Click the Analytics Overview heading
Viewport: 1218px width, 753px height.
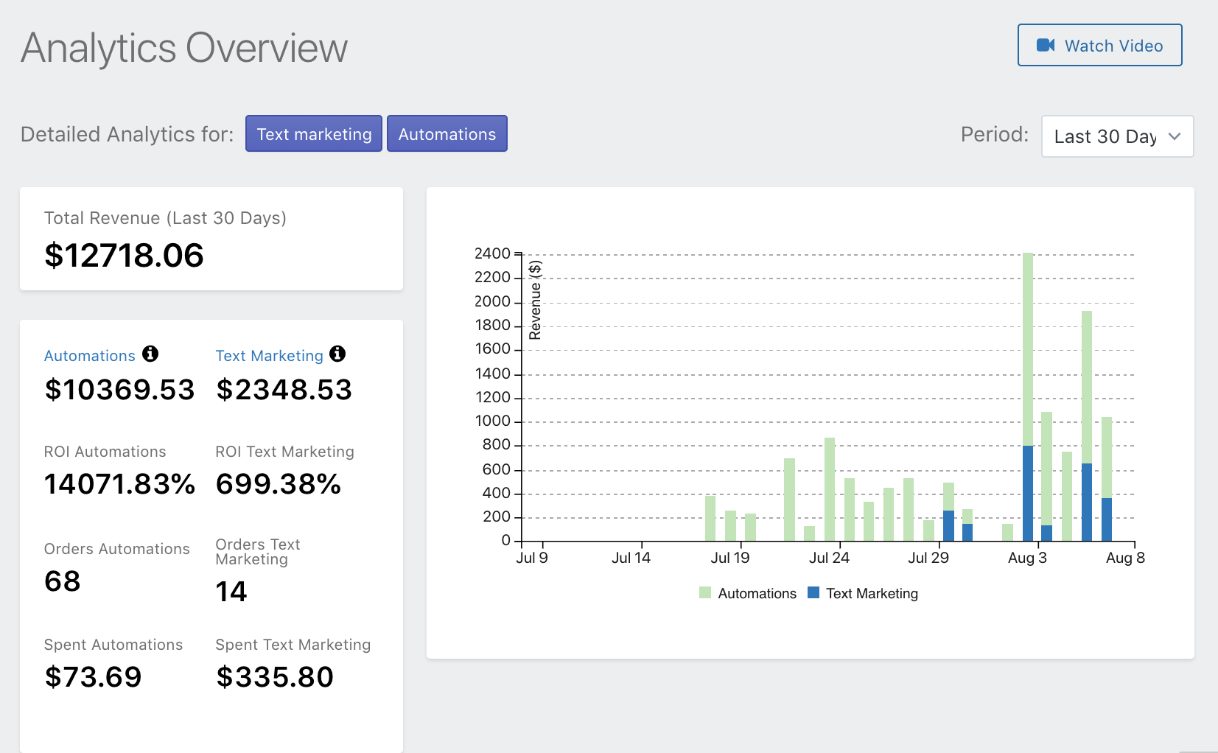coord(184,49)
